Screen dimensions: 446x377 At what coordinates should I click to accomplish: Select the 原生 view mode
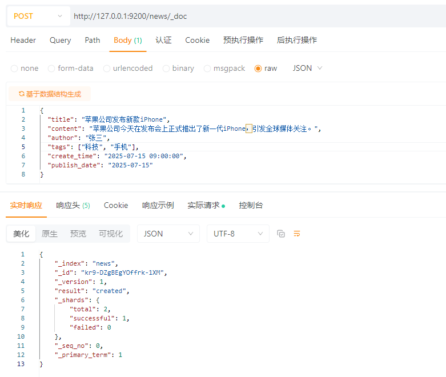click(x=50, y=234)
